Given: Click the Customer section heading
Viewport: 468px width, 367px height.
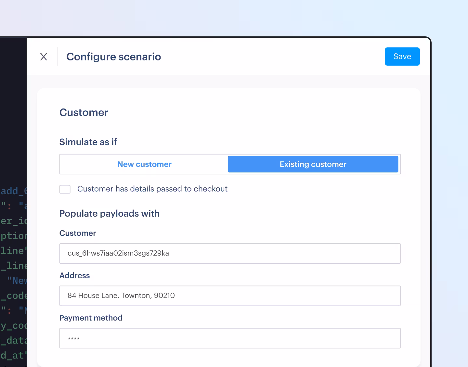Looking at the screenshot, I should (84, 112).
